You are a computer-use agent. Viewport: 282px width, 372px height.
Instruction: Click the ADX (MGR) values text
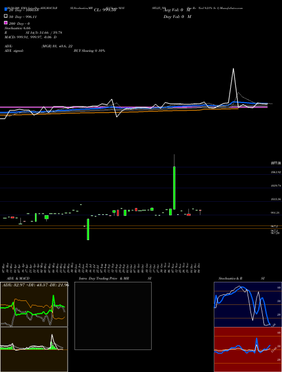57,46
